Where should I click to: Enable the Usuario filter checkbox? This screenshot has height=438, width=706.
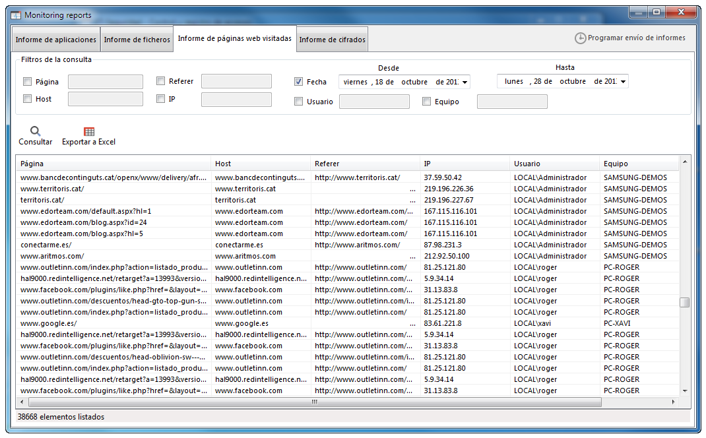click(298, 102)
